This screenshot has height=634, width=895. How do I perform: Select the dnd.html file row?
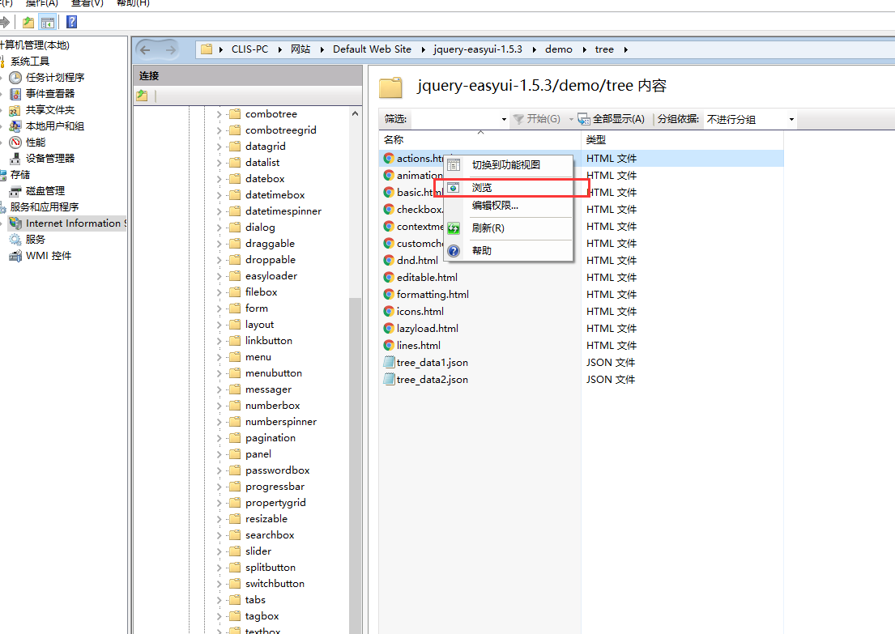click(581, 261)
